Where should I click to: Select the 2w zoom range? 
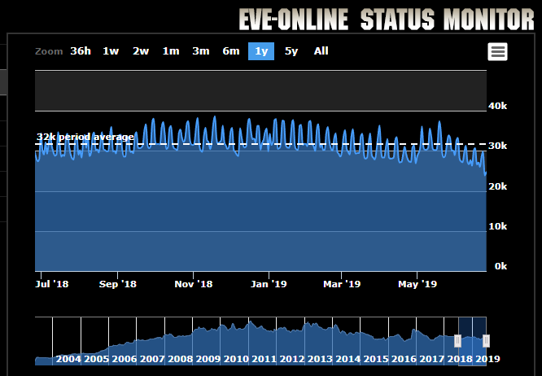(x=141, y=51)
